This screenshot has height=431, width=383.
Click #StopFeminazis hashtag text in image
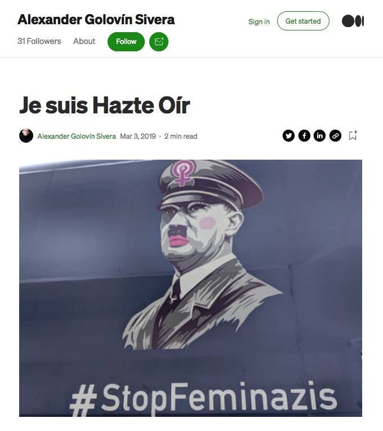point(203,398)
